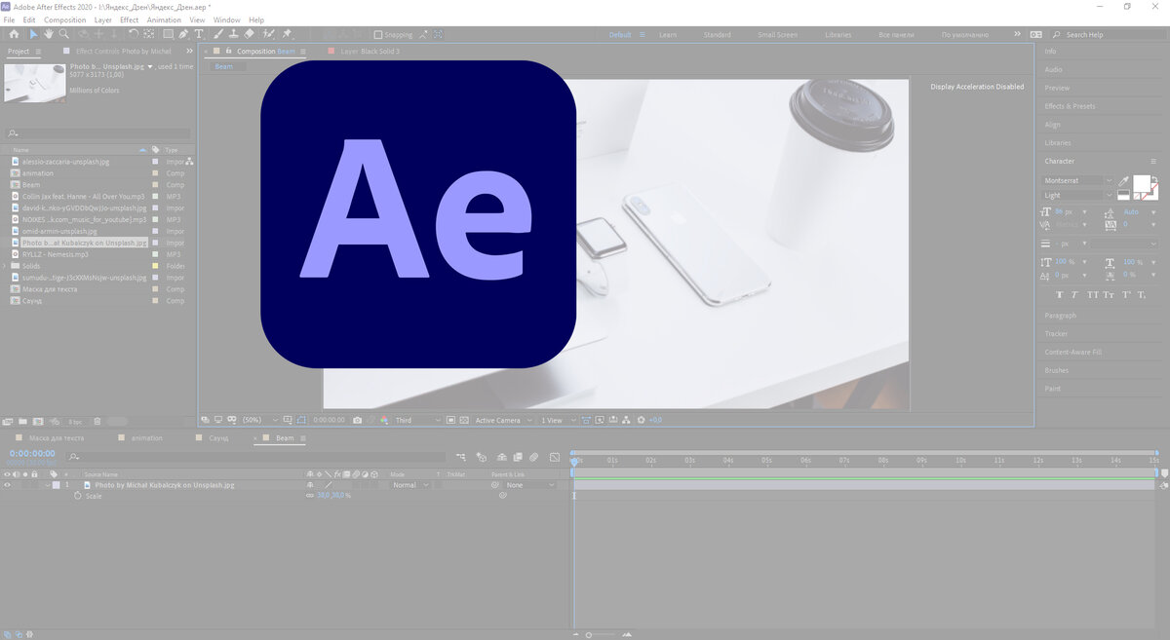Select the Eraser tool
Image resolution: width=1170 pixels, height=640 pixels.
tap(250, 34)
